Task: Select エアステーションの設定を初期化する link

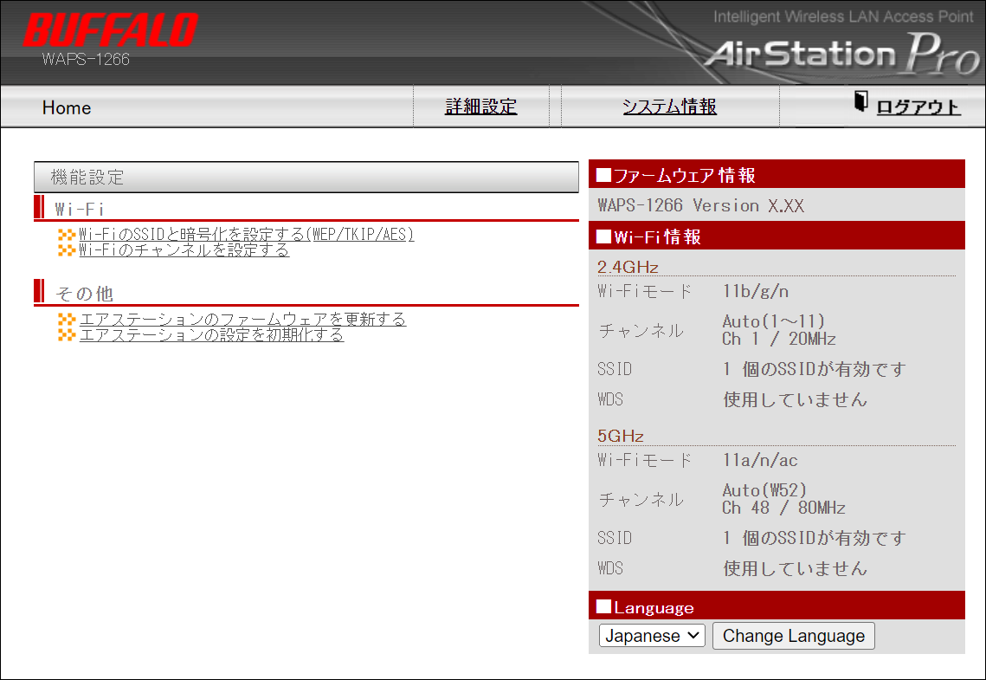Action: pos(211,335)
